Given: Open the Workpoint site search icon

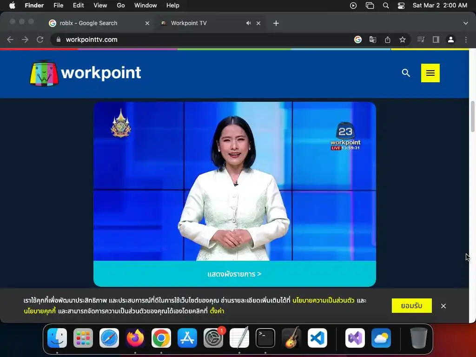Looking at the screenshot, I should click(x=406, y=73).
